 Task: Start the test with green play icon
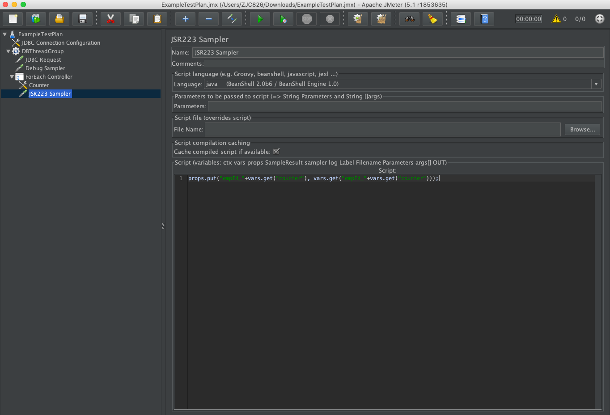[x=260, y=19]
